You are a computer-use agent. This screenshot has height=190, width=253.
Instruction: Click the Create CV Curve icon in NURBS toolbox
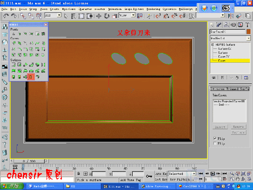point(14,43)
